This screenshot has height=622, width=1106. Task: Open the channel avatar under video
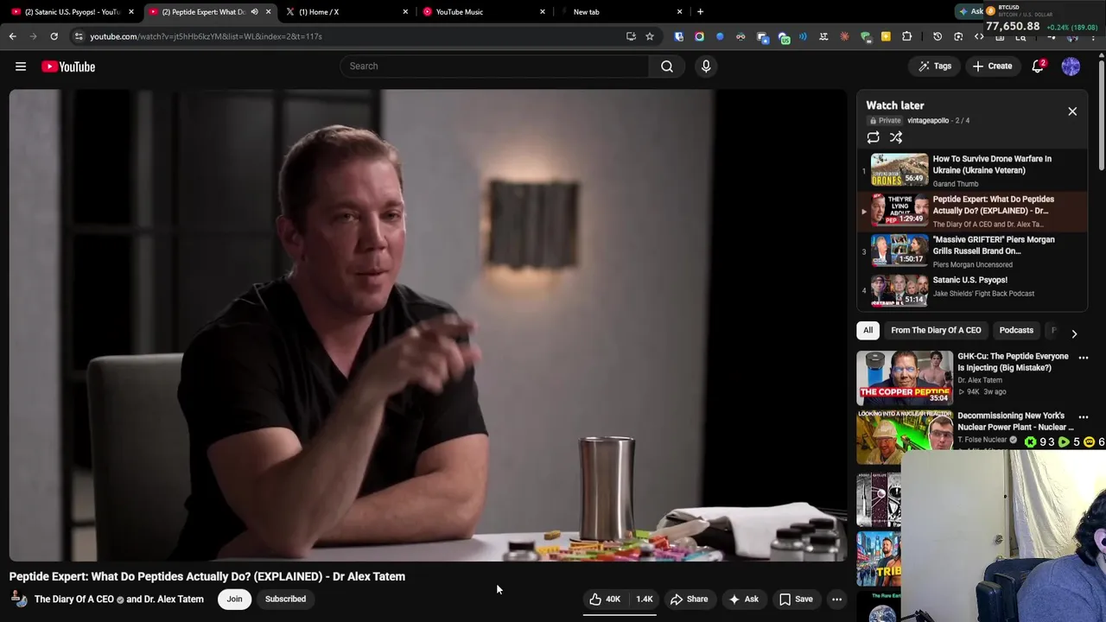click(x=19, y=600)
